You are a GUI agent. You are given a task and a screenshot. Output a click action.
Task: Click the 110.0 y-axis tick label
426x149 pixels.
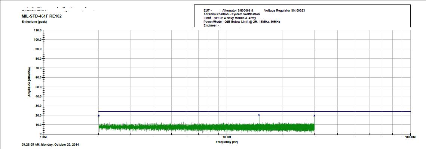37,30
